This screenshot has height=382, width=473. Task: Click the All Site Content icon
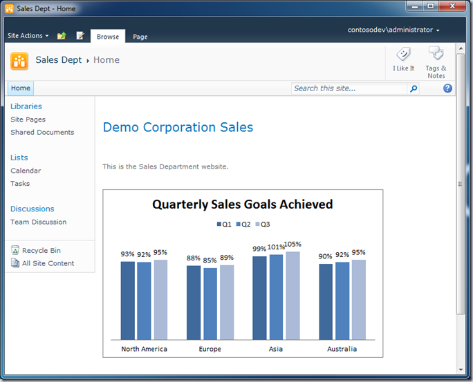tap(15, 263)
